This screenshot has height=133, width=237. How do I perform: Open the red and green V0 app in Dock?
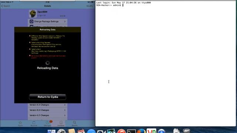tap(151, 131)
